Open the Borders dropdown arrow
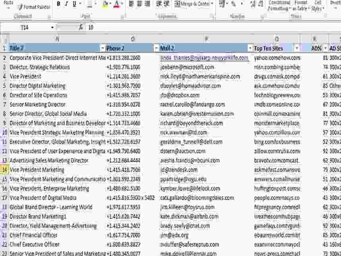Viewport: 341px width, 256px height. [x=96, y=4]
